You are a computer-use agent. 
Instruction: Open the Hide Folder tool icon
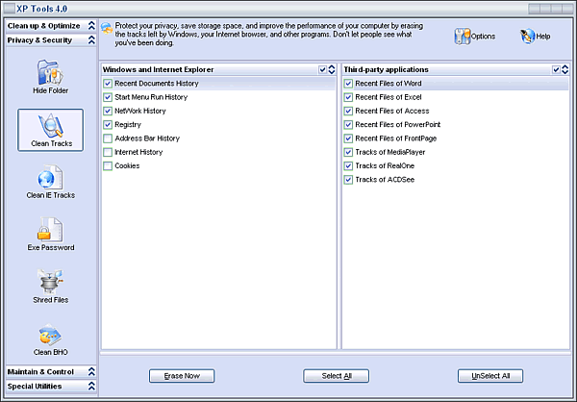(50, 72)
